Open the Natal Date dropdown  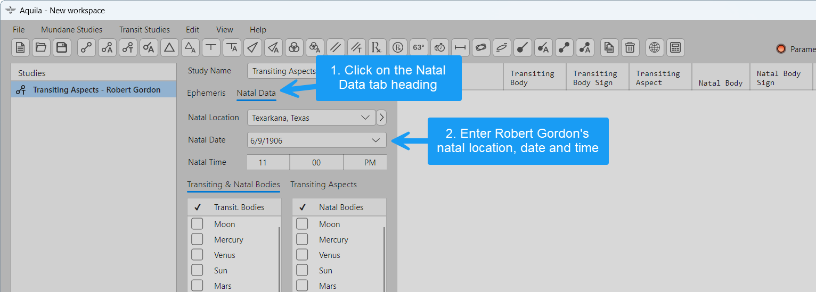coord(317,140)
